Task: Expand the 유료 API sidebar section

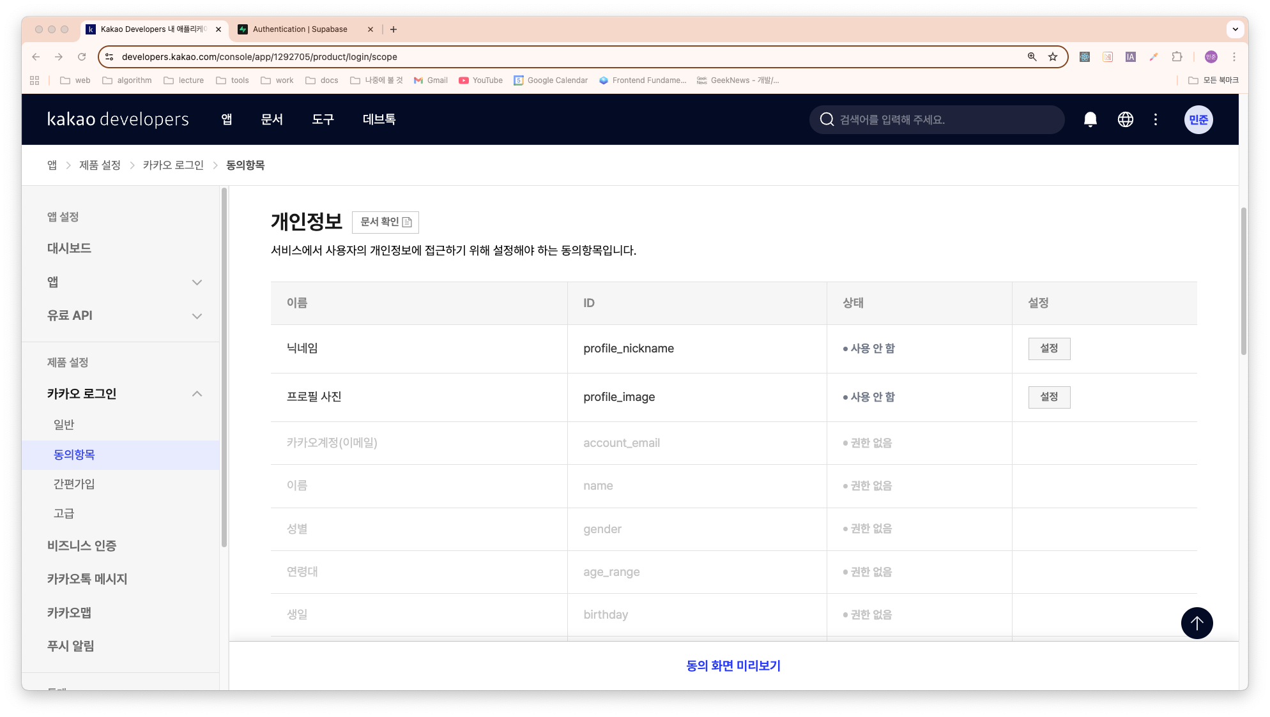Action: [197, 316]
